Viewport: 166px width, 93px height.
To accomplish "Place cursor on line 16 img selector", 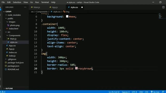I will click(x=43, y=54).
